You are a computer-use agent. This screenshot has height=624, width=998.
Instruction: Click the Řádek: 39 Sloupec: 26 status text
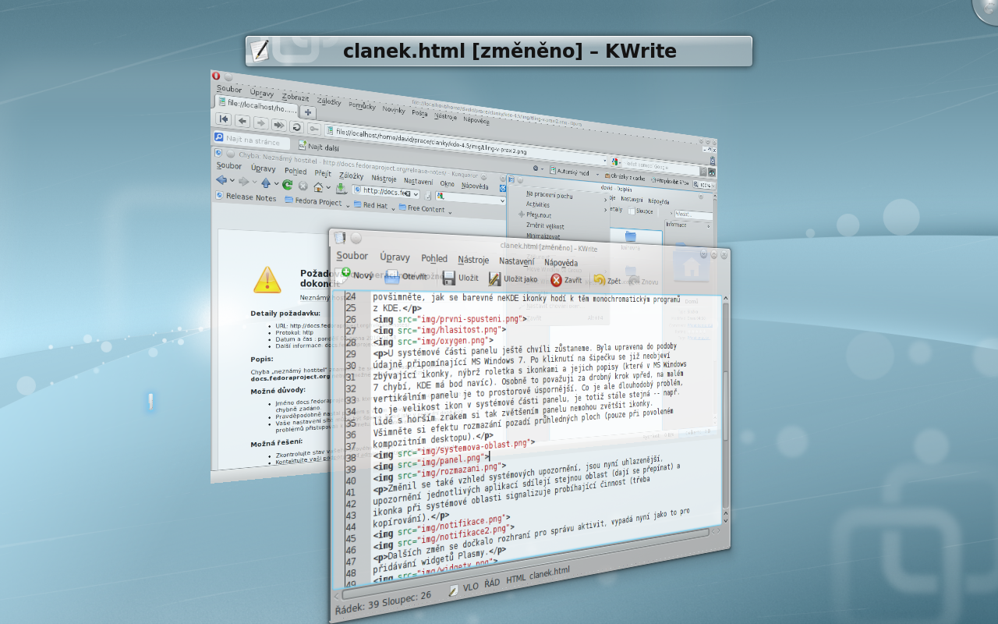click(383, 603)
